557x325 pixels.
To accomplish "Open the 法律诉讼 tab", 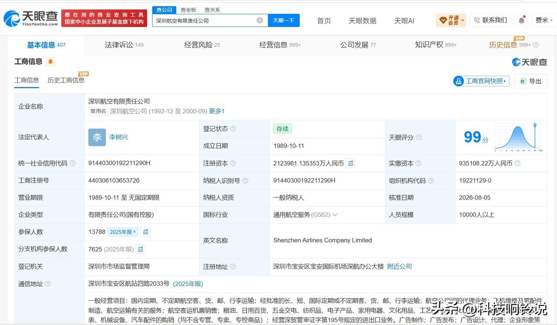I will [x=124, y=45].
